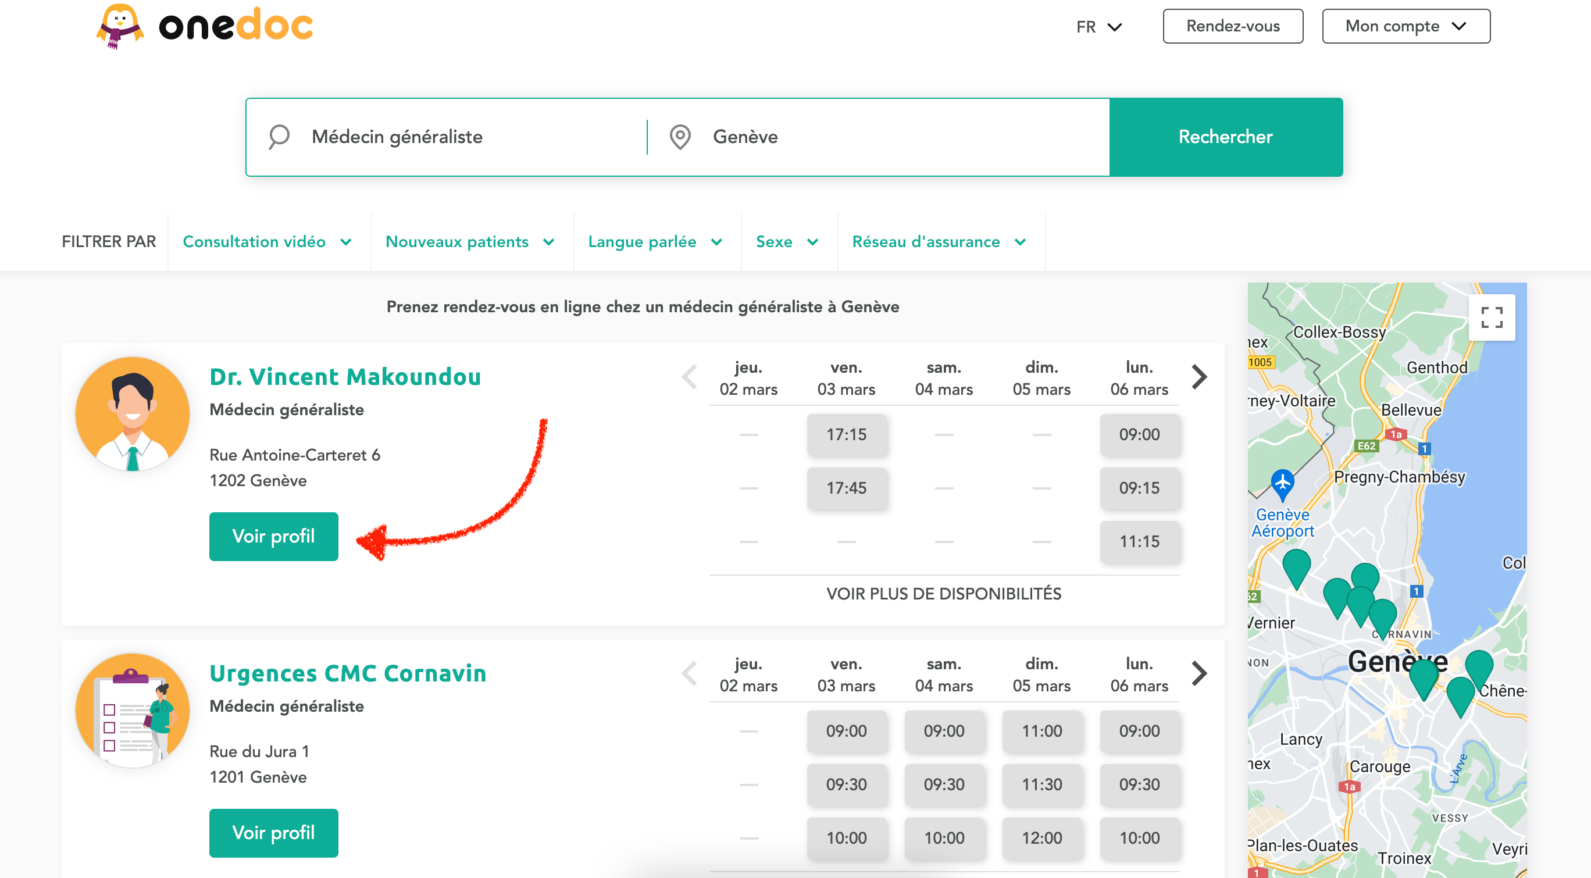This screenshot has width=1591, height=878.
Task: Open the Mon compte dropdown
Action: point(1405,26)
